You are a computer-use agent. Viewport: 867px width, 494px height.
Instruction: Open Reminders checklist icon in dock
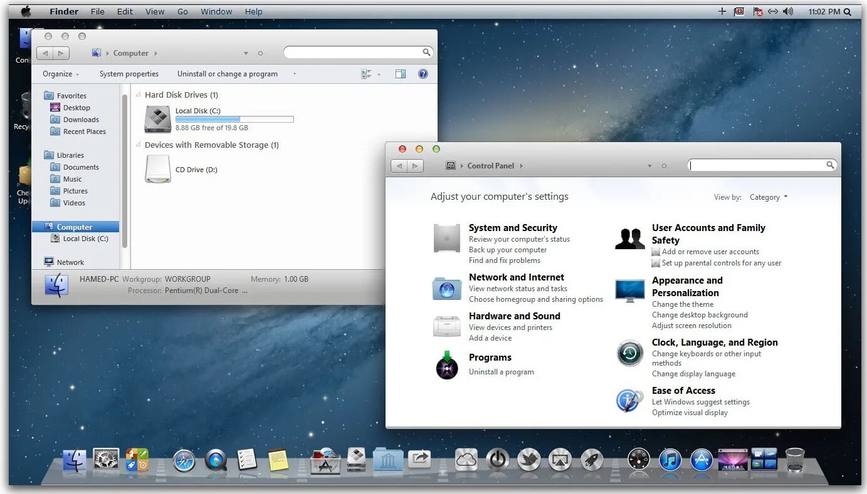tap(247, 460)
